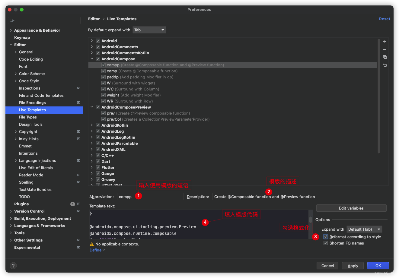The height and width of the screenshot is (278, 399).
Task: Toggle the Android template group checkbox
Action: click(x=98, y=41)
